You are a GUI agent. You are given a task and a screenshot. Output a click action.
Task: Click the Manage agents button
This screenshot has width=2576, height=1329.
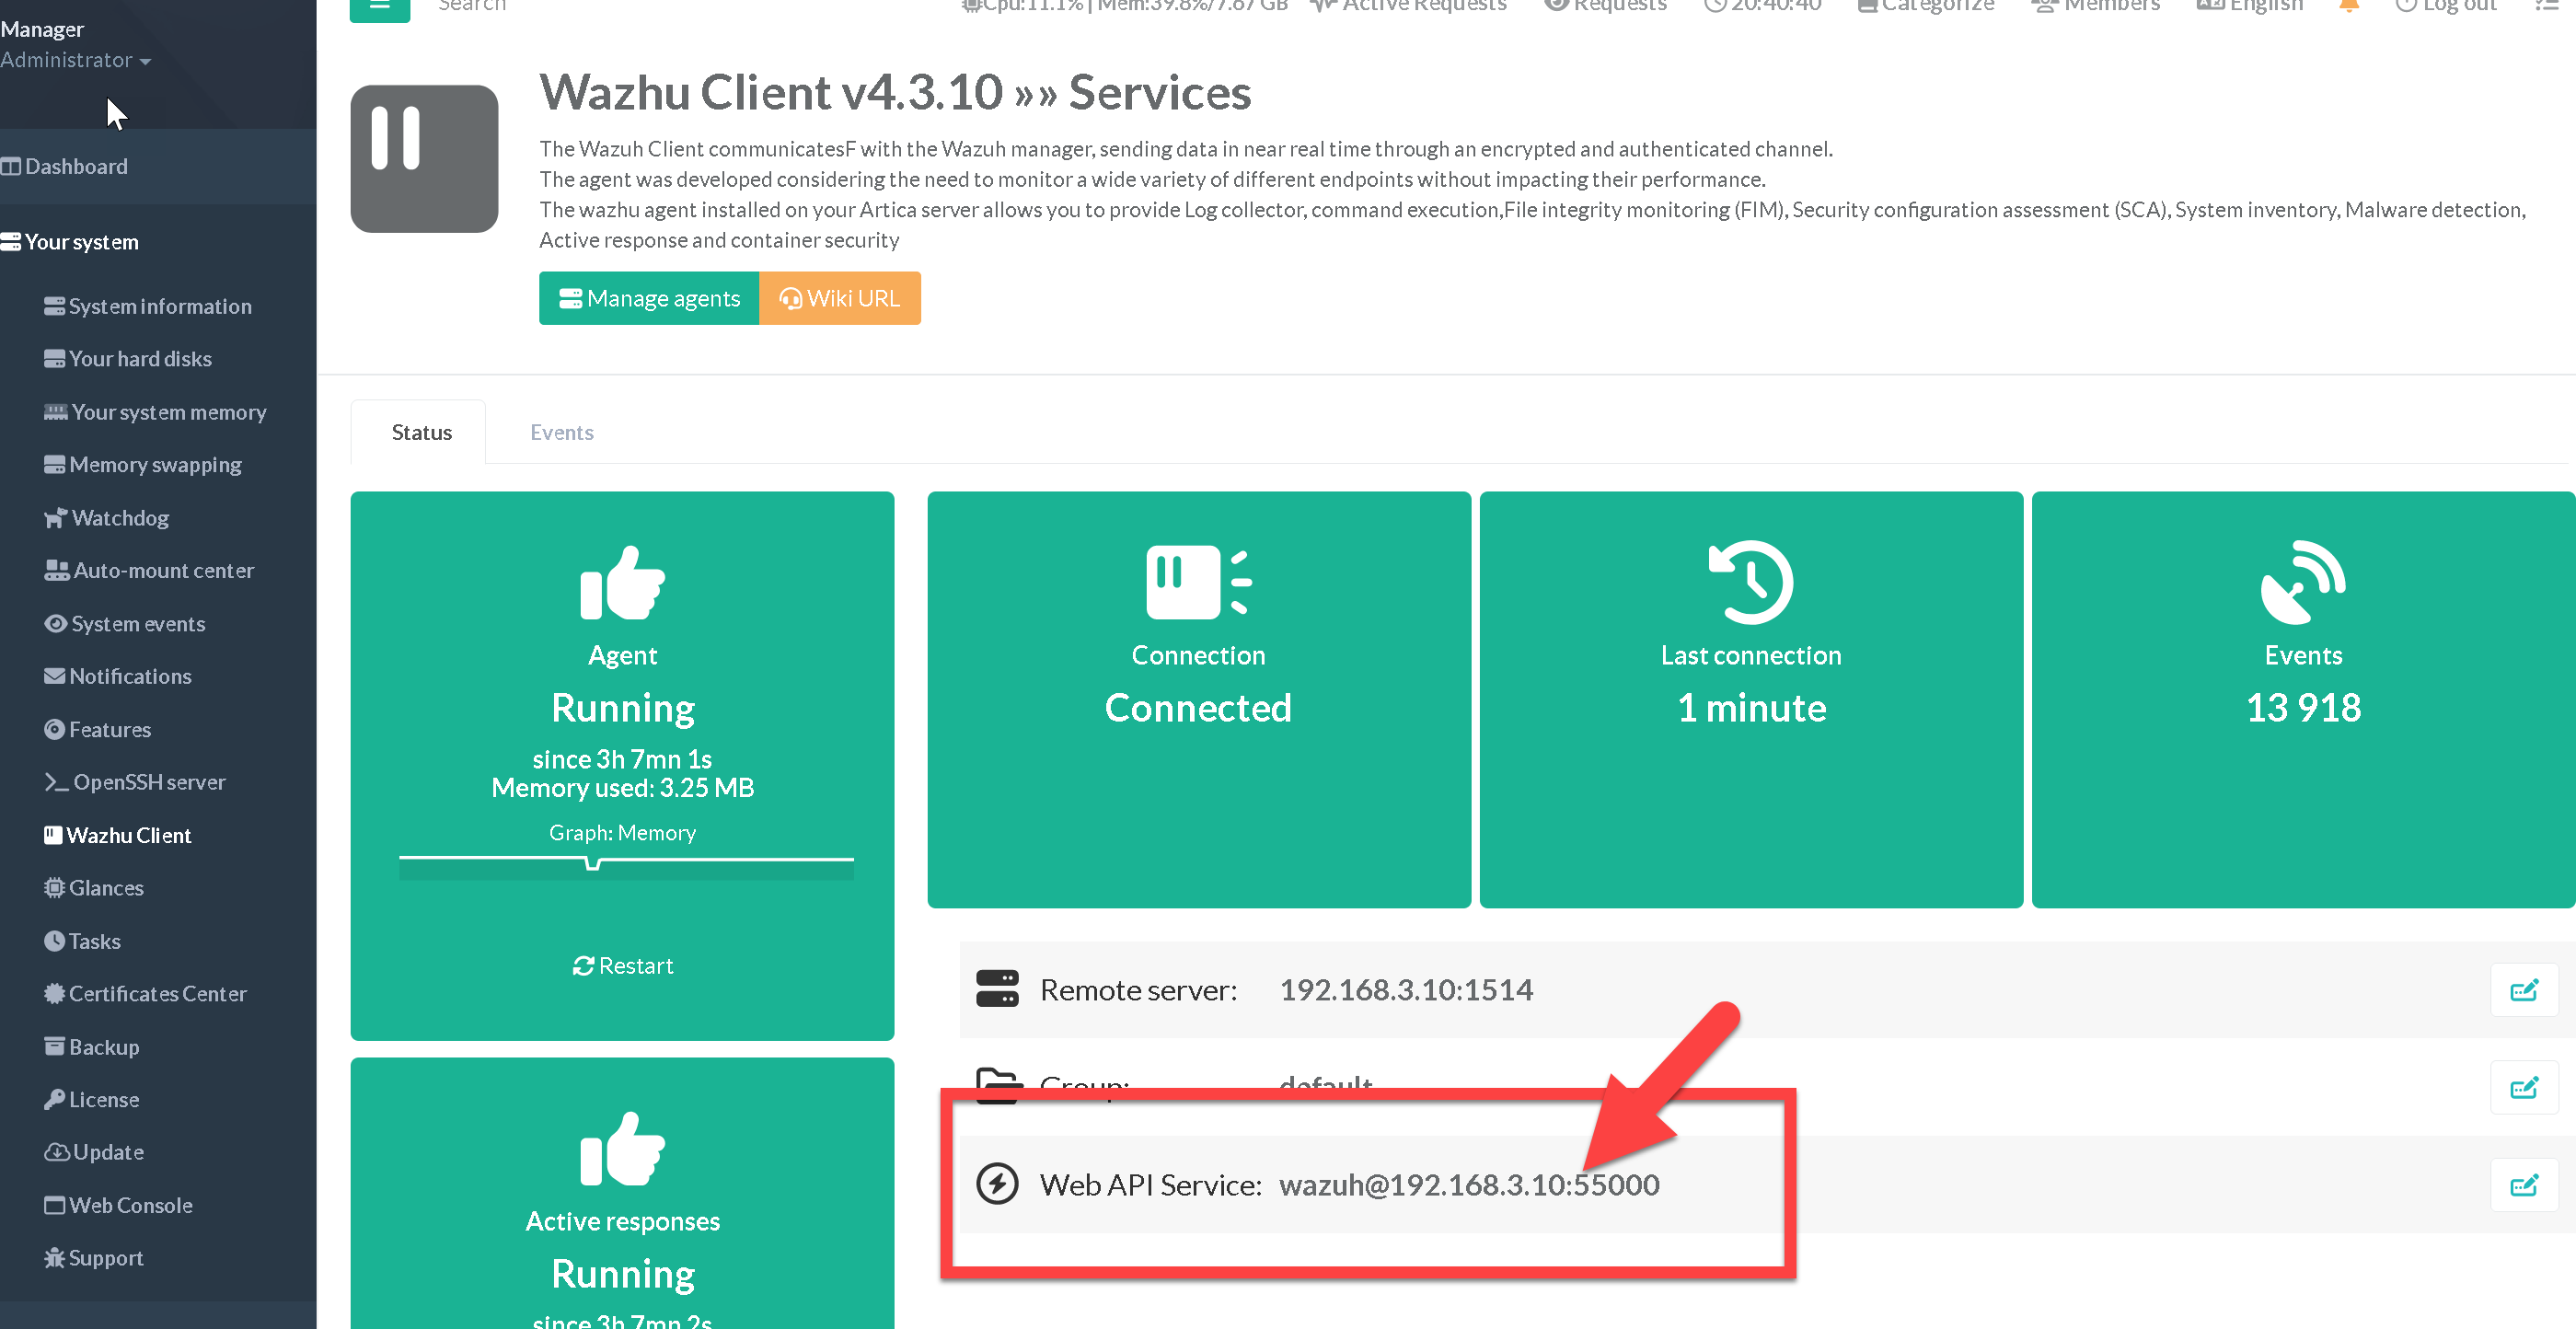tap(649, 298)
